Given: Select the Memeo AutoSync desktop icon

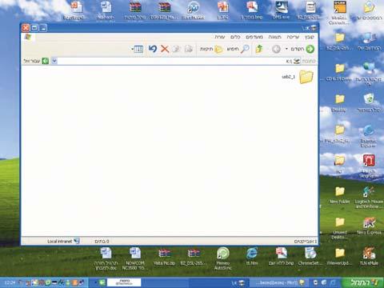Looking at the screenshot, I should coord(222,258).
